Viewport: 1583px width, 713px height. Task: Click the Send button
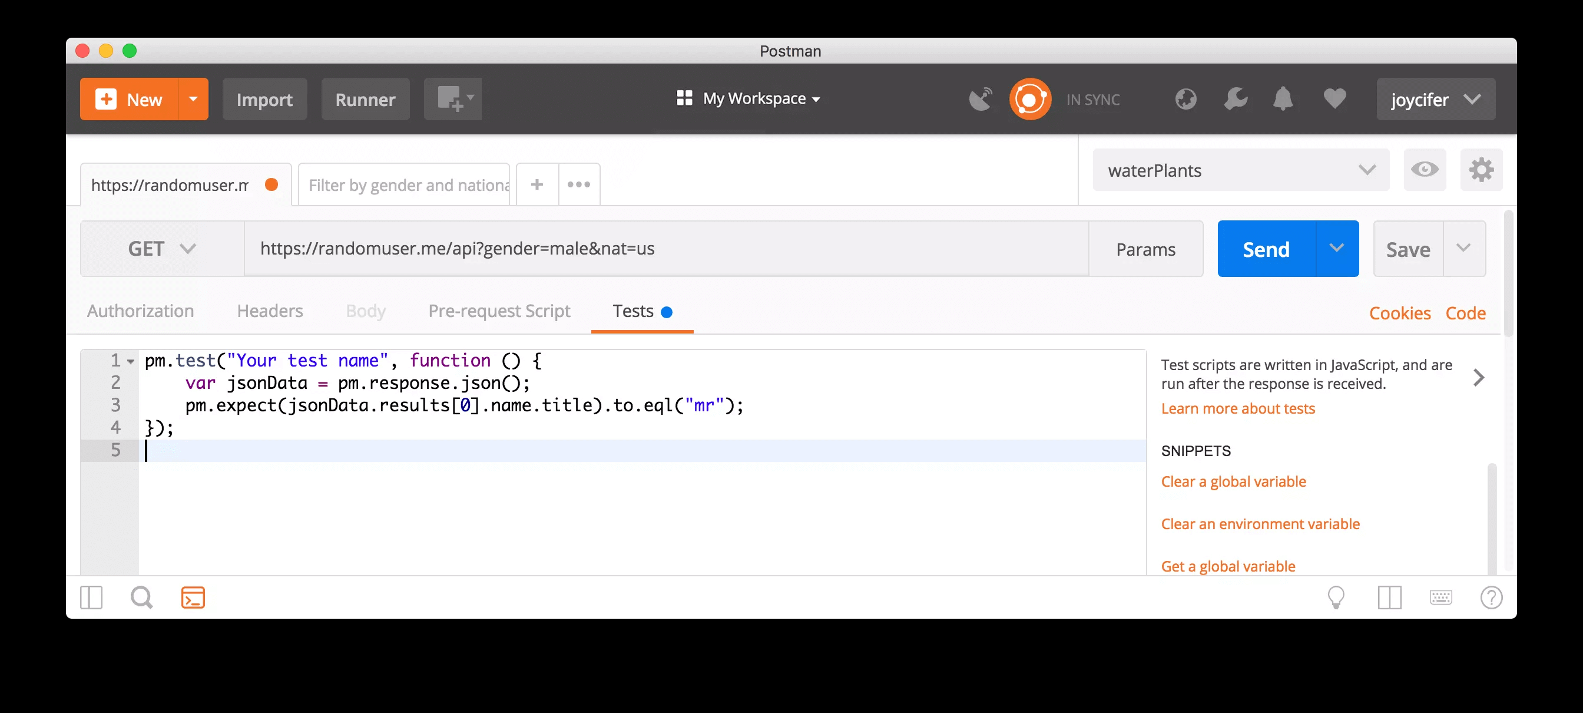coord(1266,248)
